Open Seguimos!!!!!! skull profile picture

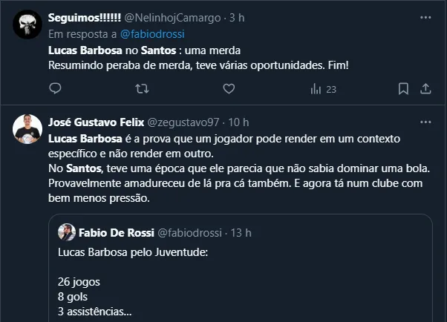coord(27,26)
